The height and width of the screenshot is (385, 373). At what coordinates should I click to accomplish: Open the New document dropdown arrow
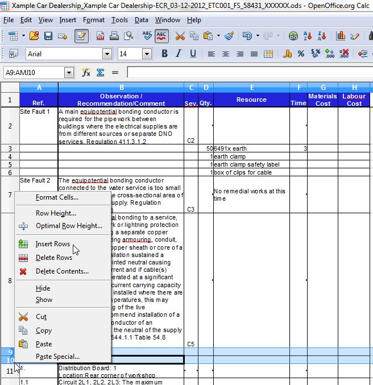point(23,36)
